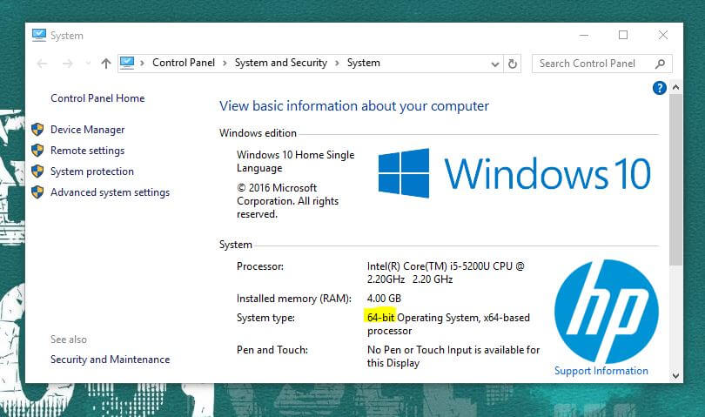Expand chevron after Control Panel breadcrumb

tap(225, 63)
